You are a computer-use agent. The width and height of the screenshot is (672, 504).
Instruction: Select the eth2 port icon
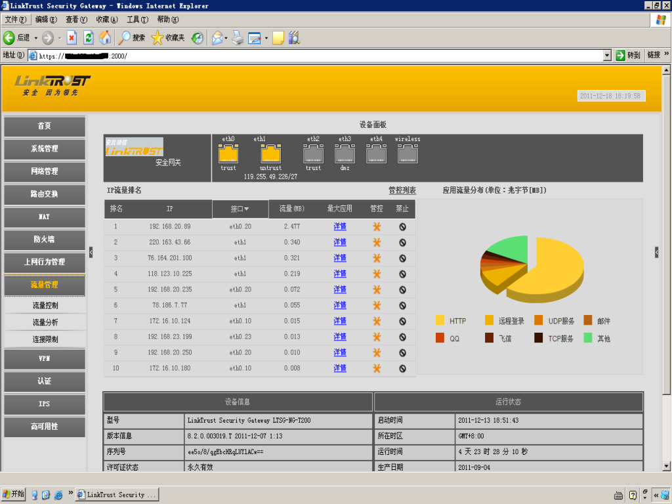click(x=313, y=154)
